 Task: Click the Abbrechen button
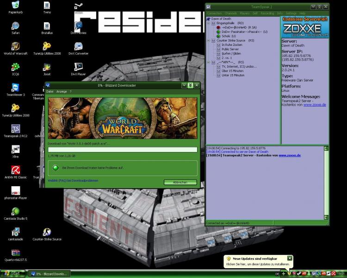click(180, 182)
